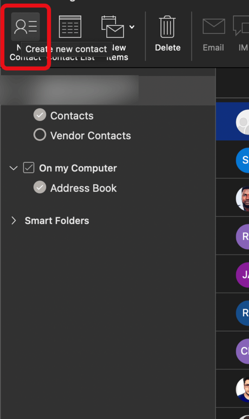Click the Delete trash icon
This screenshot has height=419, width=249.
(x=168, y=27)
